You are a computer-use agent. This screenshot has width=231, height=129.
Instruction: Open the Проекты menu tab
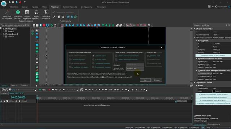pos(14,7)
